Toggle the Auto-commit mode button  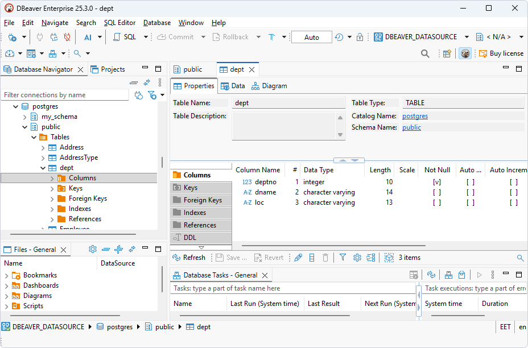311,36
